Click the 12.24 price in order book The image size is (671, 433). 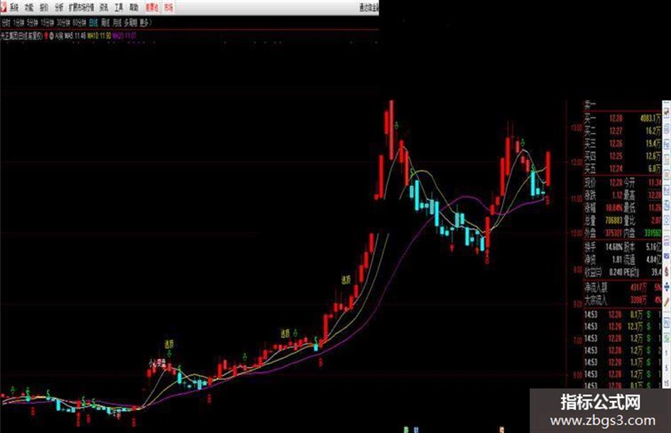(616, 169)
